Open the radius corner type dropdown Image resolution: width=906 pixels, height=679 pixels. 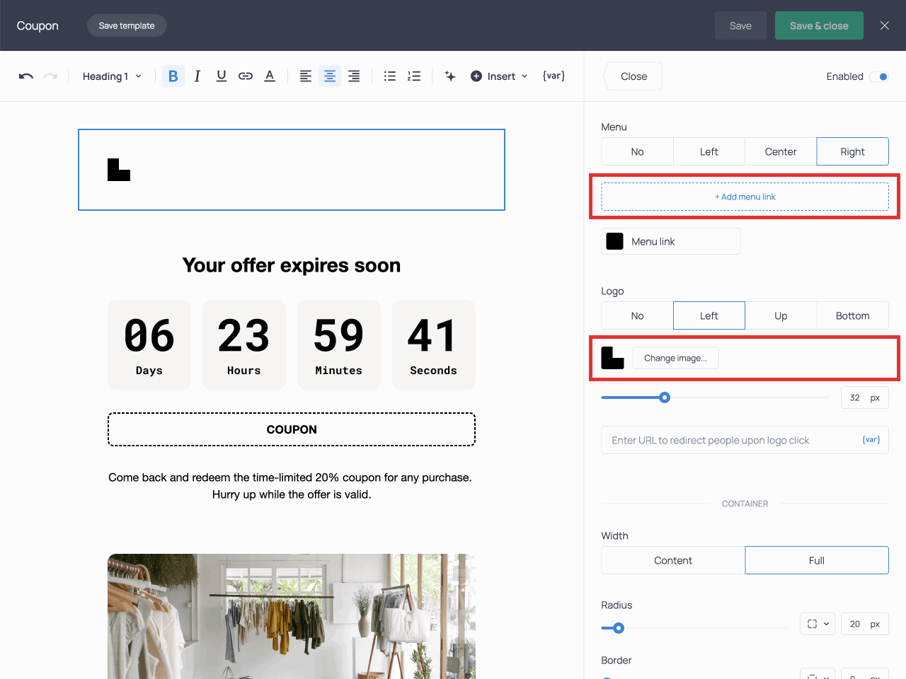point(818,624)
